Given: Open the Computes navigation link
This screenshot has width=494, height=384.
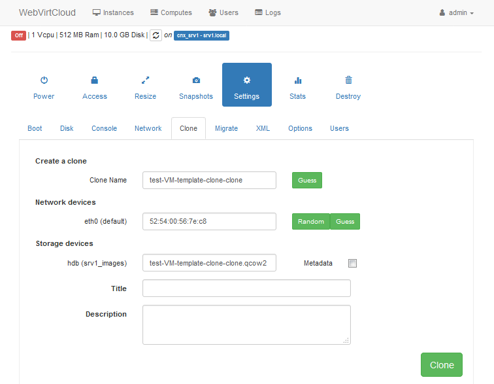Looking at the screenshot, I should pyautogui.click(x=171, y=12).
